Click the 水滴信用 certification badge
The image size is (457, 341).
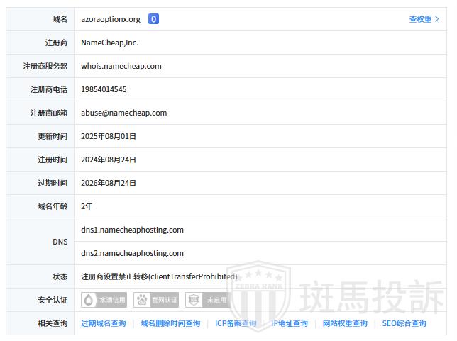[104, 300]
